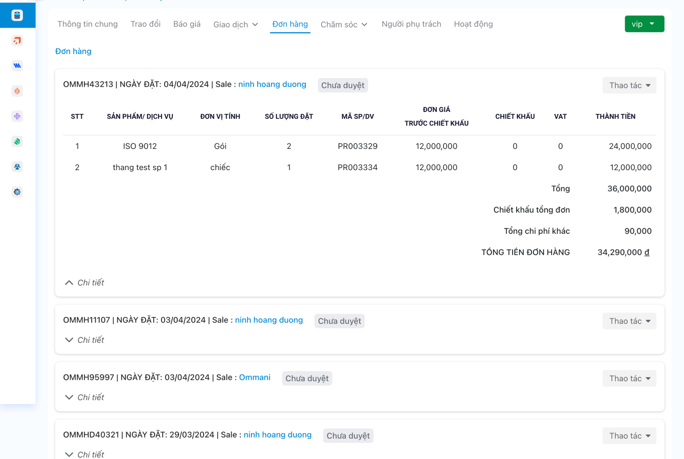Open Thao tác menu for order OMMHD40321
Viewport: 684px width, 459px height.
(x=629, y=436)
